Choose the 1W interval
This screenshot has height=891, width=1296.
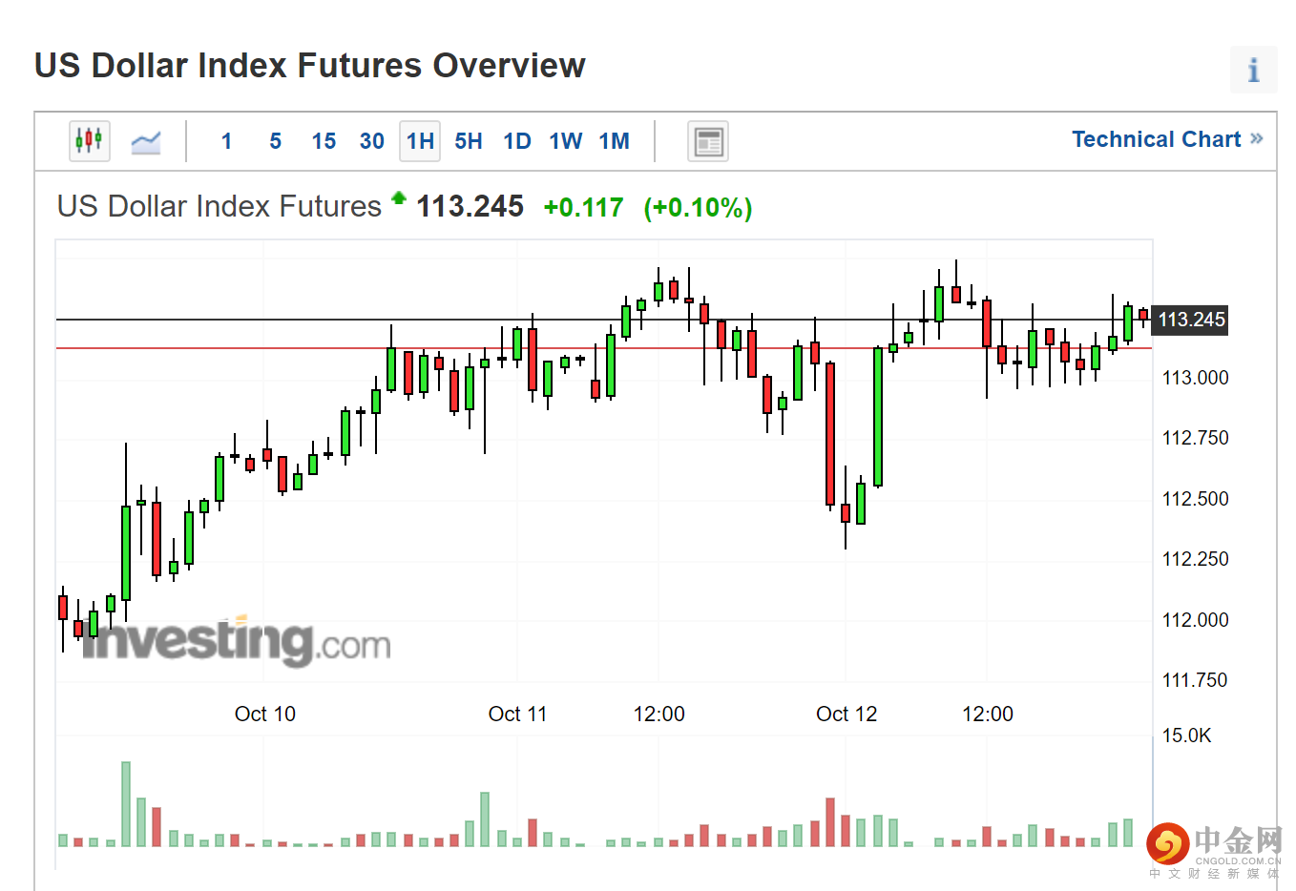(565, 141)
